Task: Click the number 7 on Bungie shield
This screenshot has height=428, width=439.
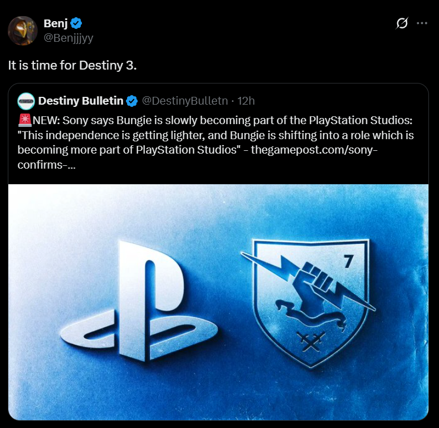Action: click(x=349, y=261)
